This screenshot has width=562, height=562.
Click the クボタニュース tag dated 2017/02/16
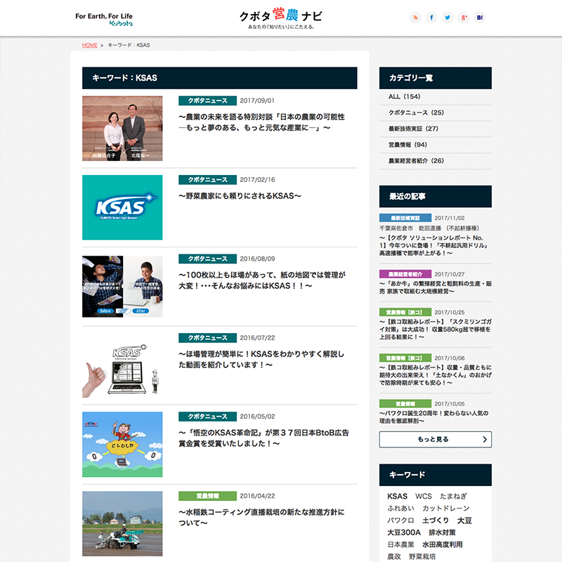207,180
